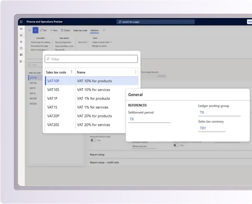Open Recent clock icon in the sidebar
252x204 pixels.
click(21, 48)
